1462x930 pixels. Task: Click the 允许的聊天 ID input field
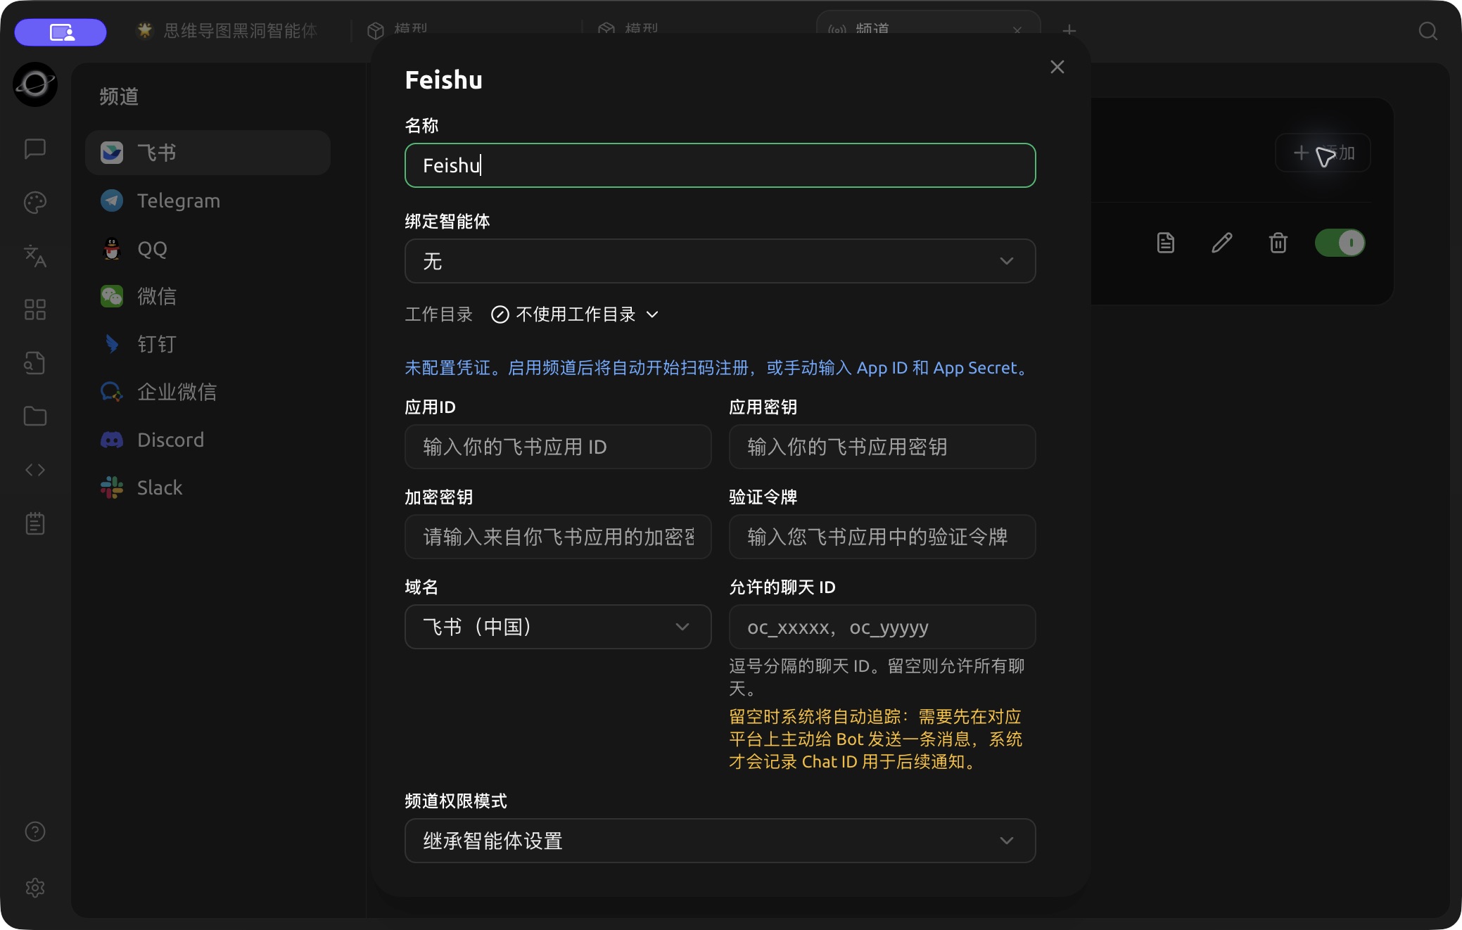pyautogui.click(x=882, y=627)
